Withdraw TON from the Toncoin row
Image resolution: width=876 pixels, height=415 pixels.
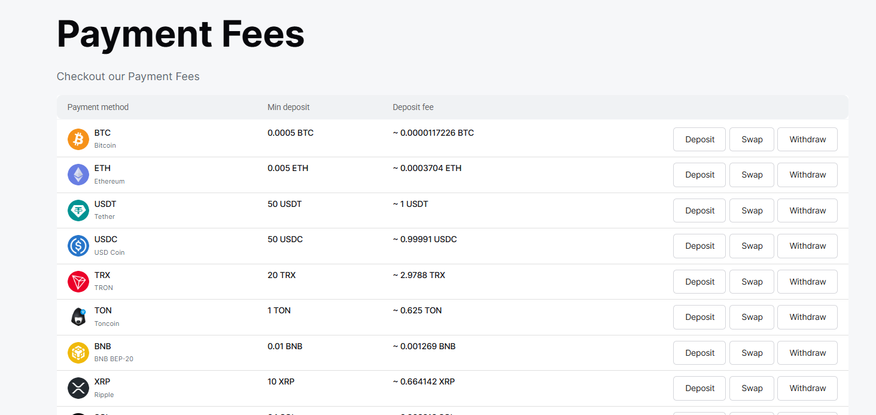coord(807,317)
